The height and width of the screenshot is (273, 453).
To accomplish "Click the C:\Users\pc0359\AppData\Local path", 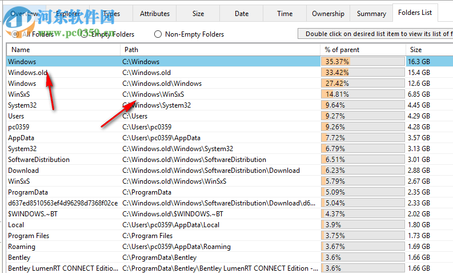I will (x=171, y=225).
